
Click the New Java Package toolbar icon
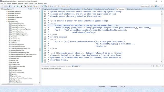click(x=29, y=6)
